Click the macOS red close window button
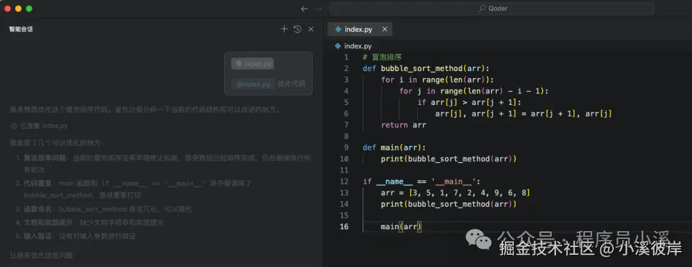 tap(8, 8)
